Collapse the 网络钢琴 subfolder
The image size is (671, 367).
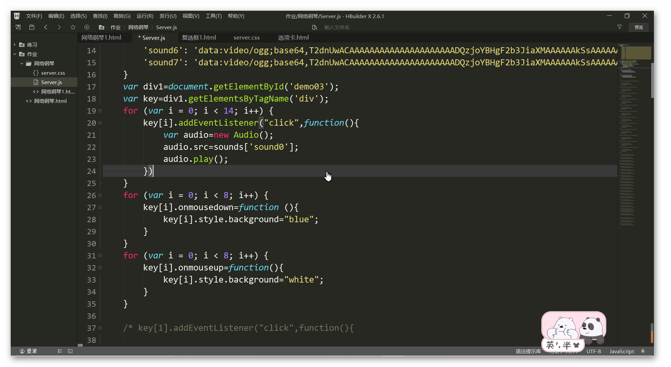tap(22, 63)
